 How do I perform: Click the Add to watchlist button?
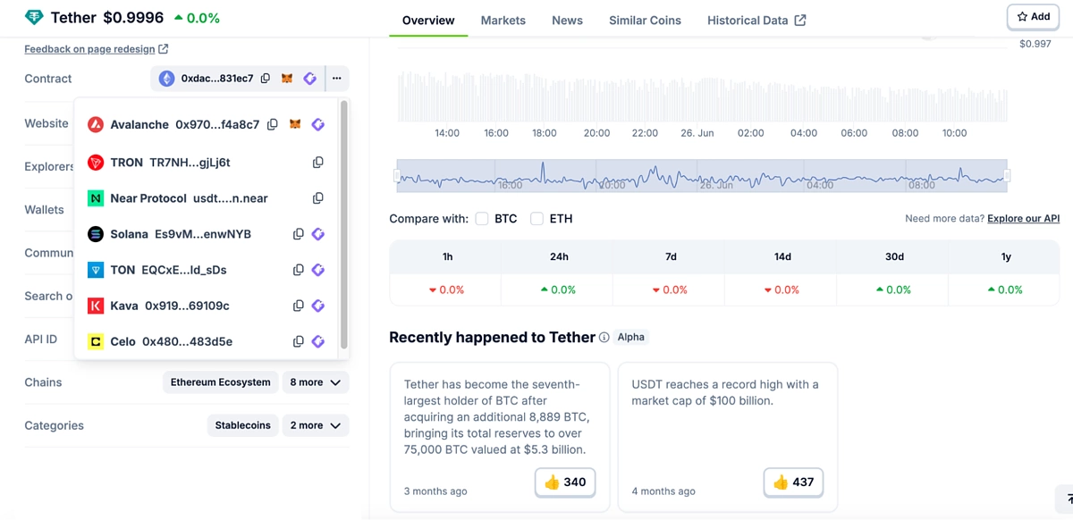pyautogui.click(x=1034, y=16)
